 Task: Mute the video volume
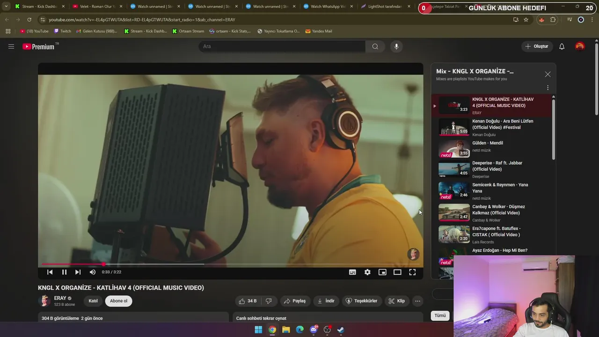(93, 272)
